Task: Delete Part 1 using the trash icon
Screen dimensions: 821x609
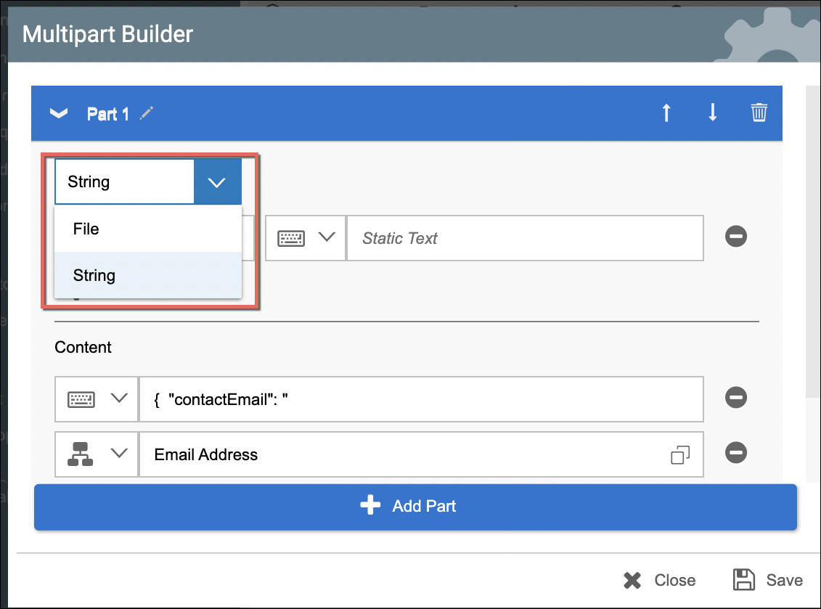Action: (x=759, y=113)
